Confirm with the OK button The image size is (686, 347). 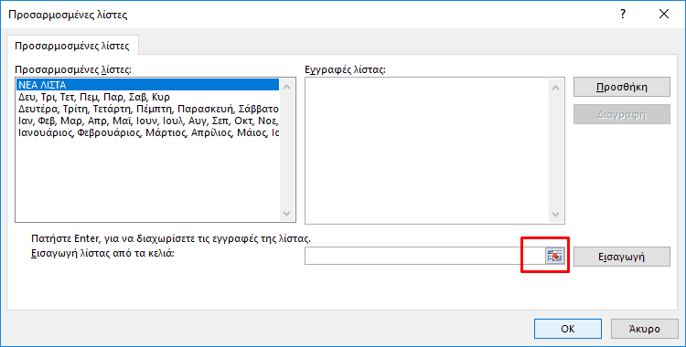[x=568, y=328]
